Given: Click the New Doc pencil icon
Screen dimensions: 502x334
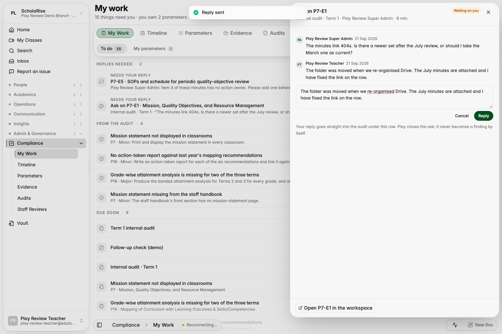Looking at the screenshot, I should click(470, 325).
